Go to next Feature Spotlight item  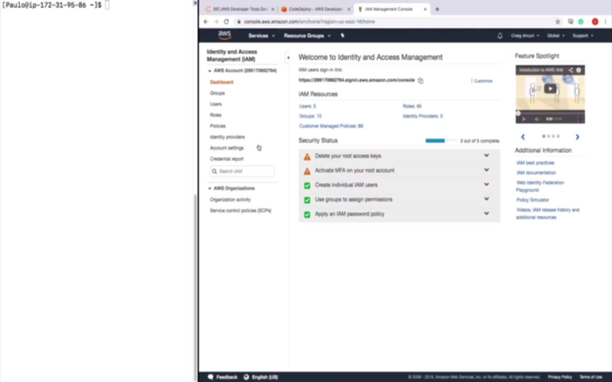577,137
